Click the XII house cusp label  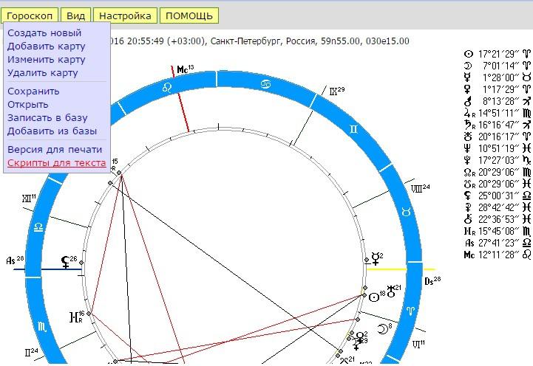pos(29,198)
